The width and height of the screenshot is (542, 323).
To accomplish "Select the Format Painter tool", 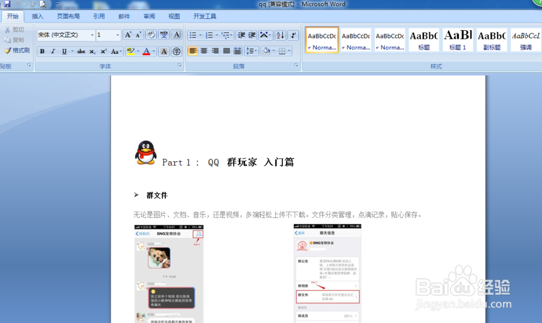I will [17, 50].
